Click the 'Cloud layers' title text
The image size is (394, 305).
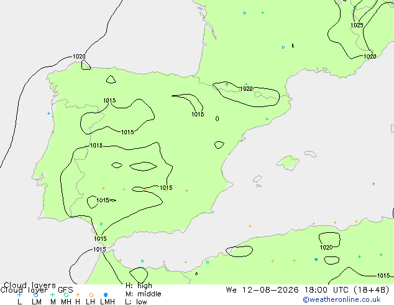click(30, 285)
